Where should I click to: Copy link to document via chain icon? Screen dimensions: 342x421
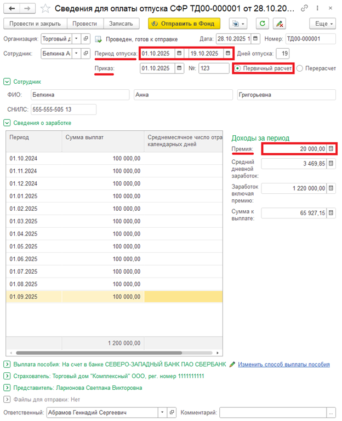(x=304, y=8)
